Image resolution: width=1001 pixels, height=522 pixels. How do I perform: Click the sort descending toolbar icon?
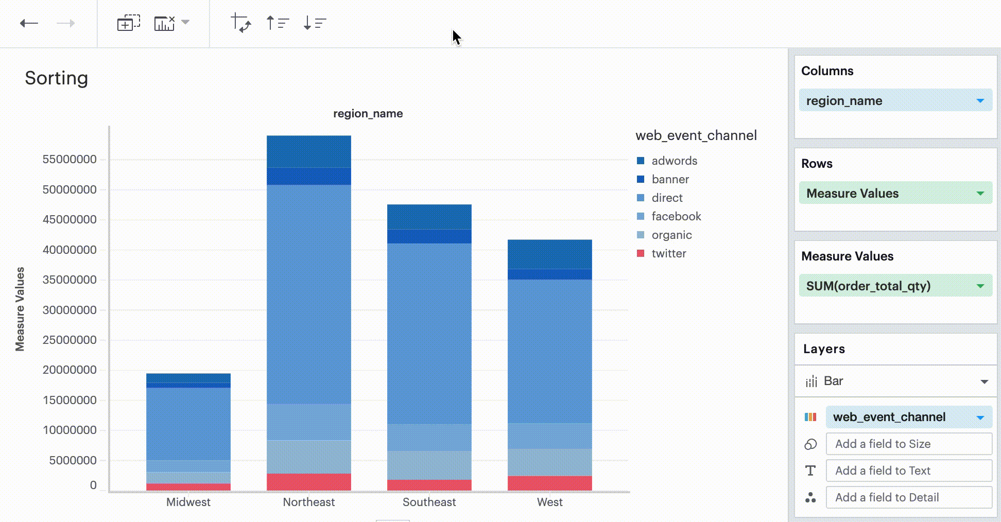pyautogui.click(x=314, y=23)
